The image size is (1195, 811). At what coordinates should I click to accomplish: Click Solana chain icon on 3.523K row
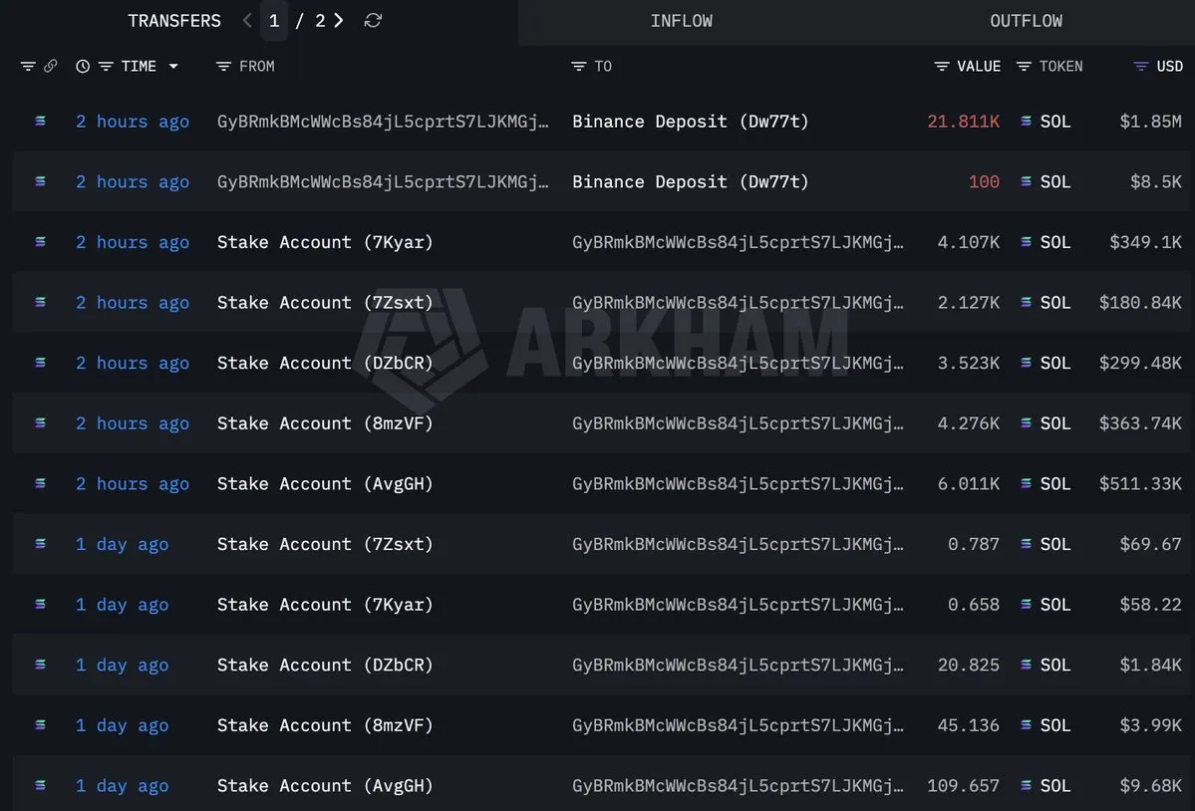point(41,363)
